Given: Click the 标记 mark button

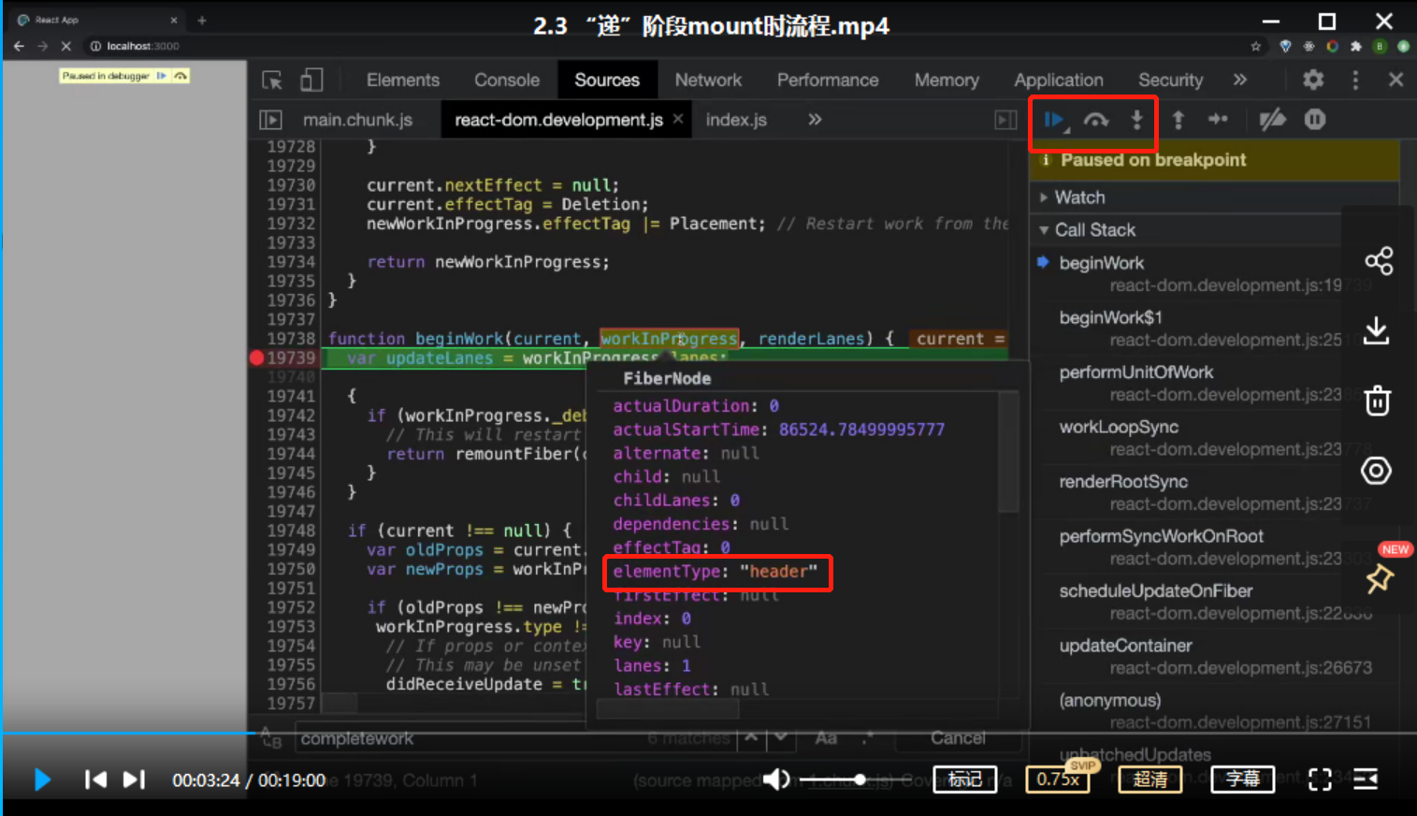Looking at the screenshot, I should [x=965, y=780].
